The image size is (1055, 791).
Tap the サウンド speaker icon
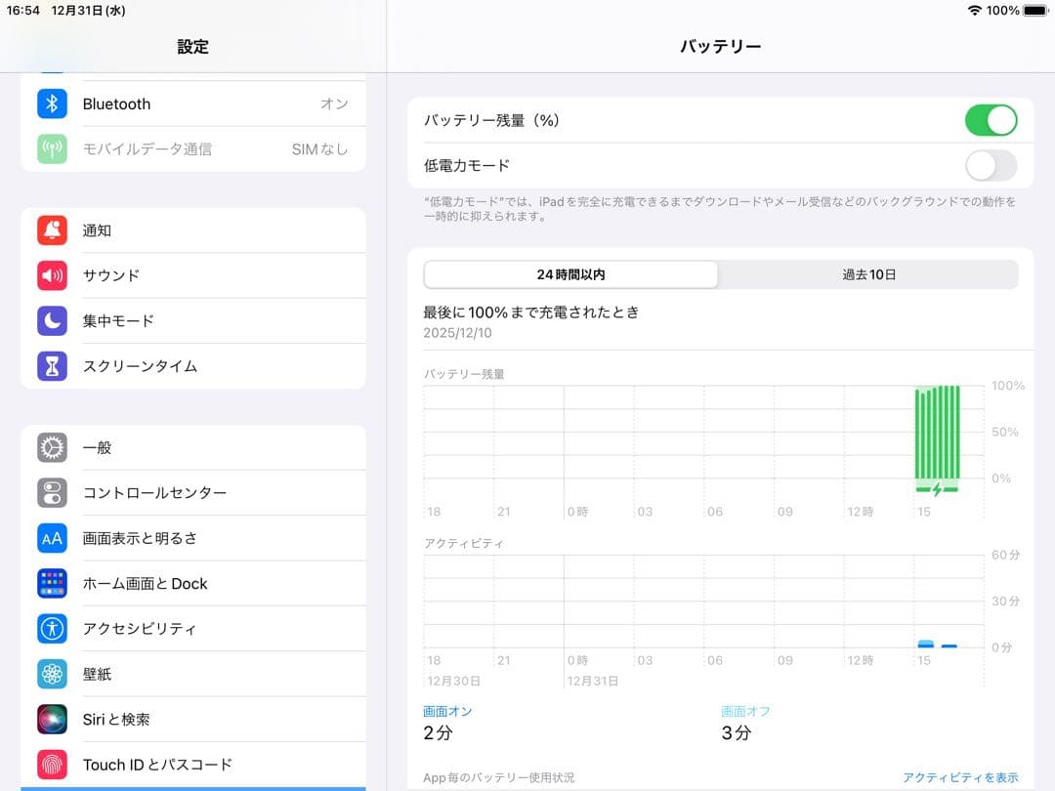click(x=52, y=275)
